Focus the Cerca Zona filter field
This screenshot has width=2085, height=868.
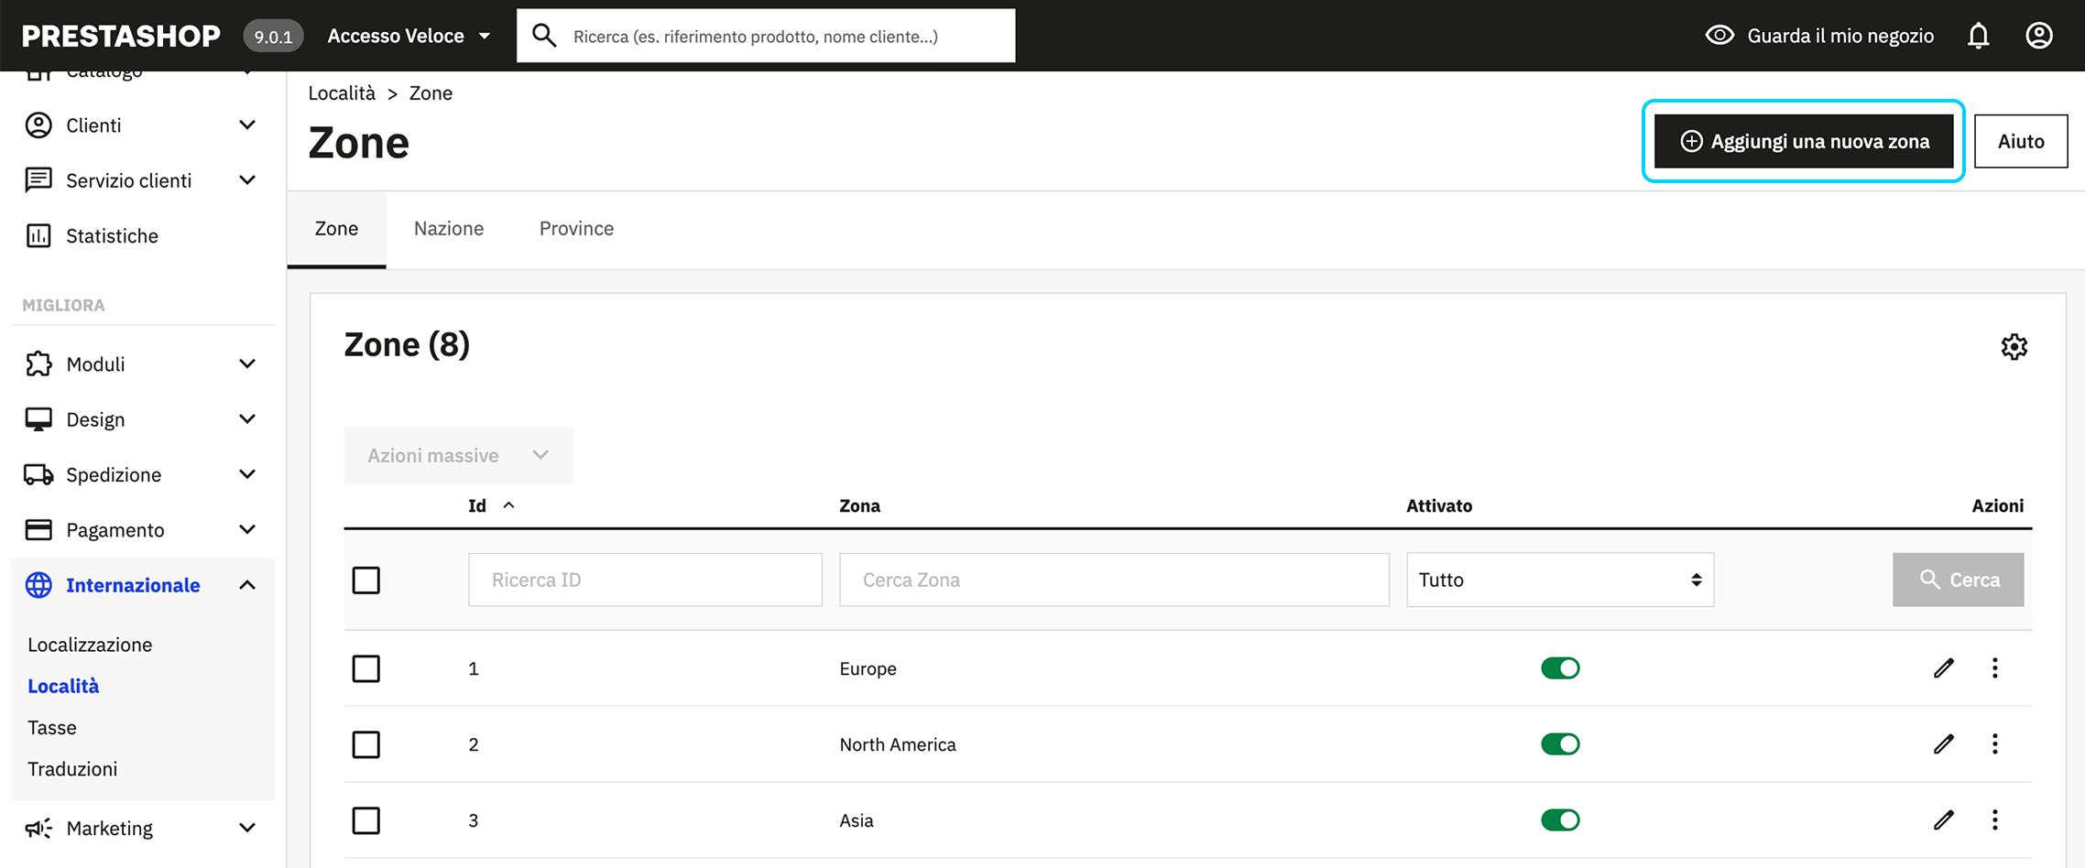[x=1114, y=580]
